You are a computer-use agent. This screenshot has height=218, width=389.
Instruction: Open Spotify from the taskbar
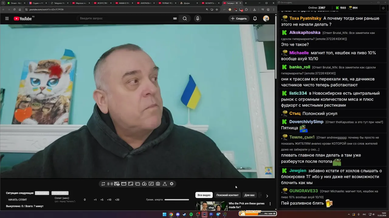click(191, 214)
